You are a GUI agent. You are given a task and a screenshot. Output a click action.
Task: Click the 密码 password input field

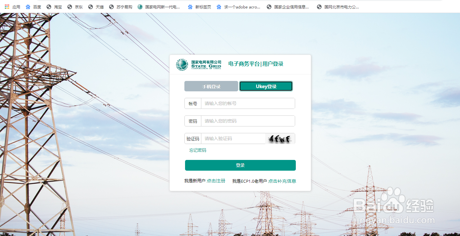pos(248,121)
